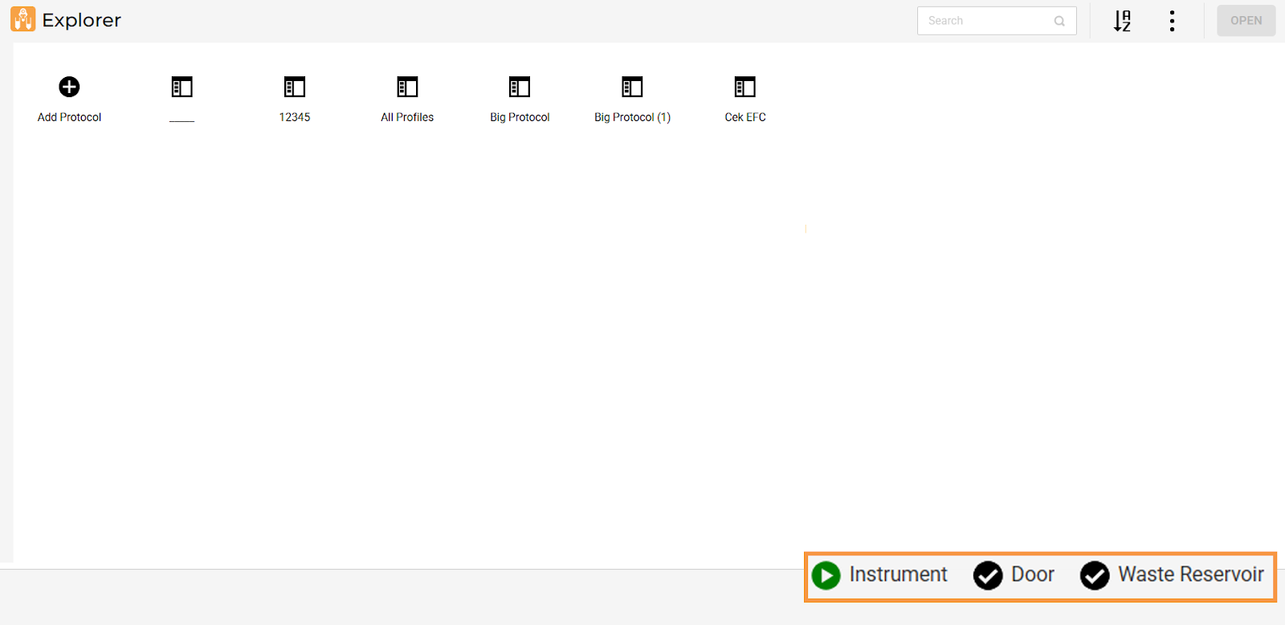
Task: Click the Explorer title text
Action: [81, 20]
